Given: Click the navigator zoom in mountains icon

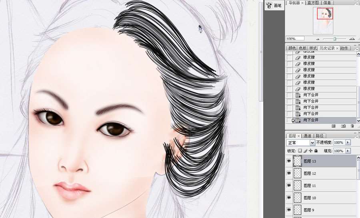Looking at the screenshot, I should point(352,39).
